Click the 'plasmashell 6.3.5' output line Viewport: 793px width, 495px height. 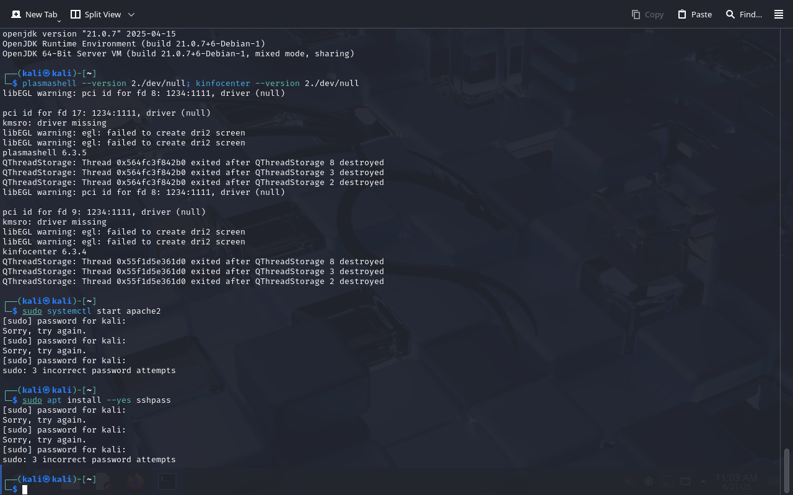point(45,153)
